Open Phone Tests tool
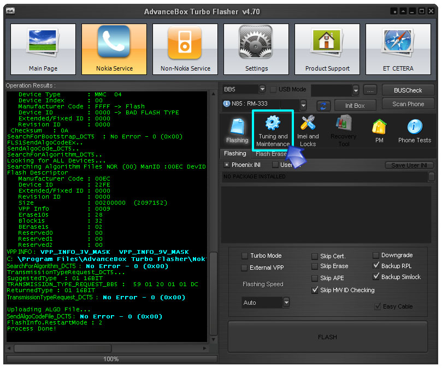Screen dimensions: 442x383 [x=414, y=131]
